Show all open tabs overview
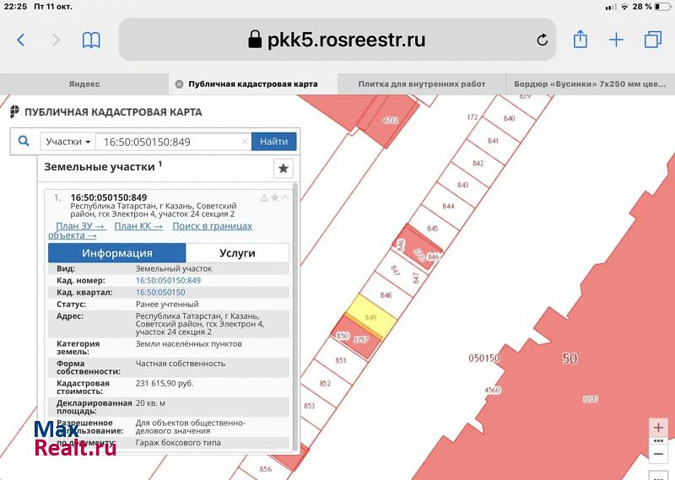The width and height of the screenshot is (675, 480). (653, 40)
